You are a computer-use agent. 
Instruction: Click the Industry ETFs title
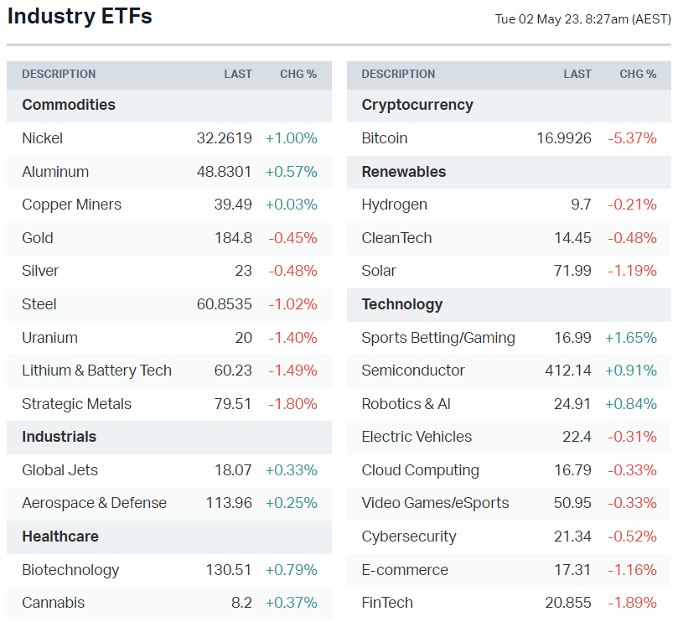[x=80, y=16]
